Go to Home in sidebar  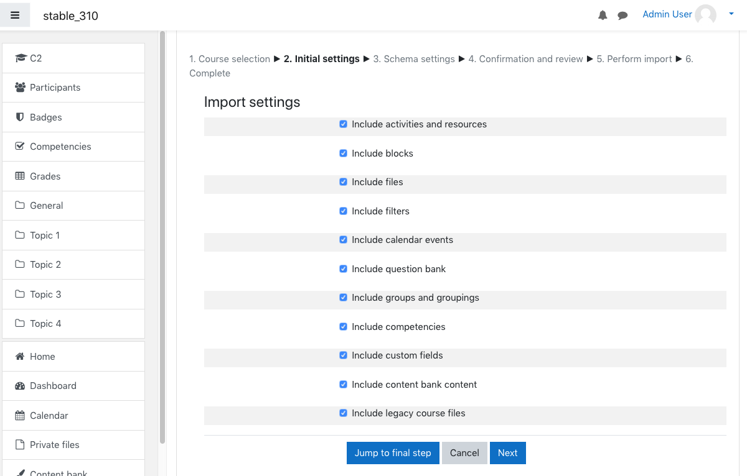(x=73, y=356)
